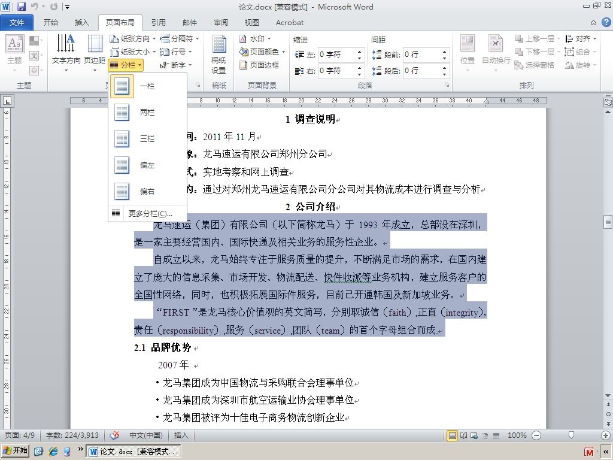Switch to Home (开始) tab
Viewport: 613px width, 460px height.
point(51,23)
